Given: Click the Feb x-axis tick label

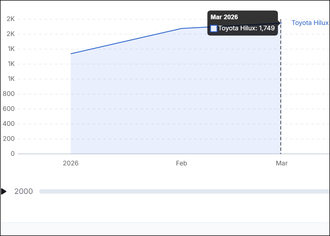Looking at the screenshot, I should 181,163.
